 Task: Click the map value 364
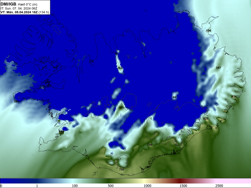(x=120, y=68)
